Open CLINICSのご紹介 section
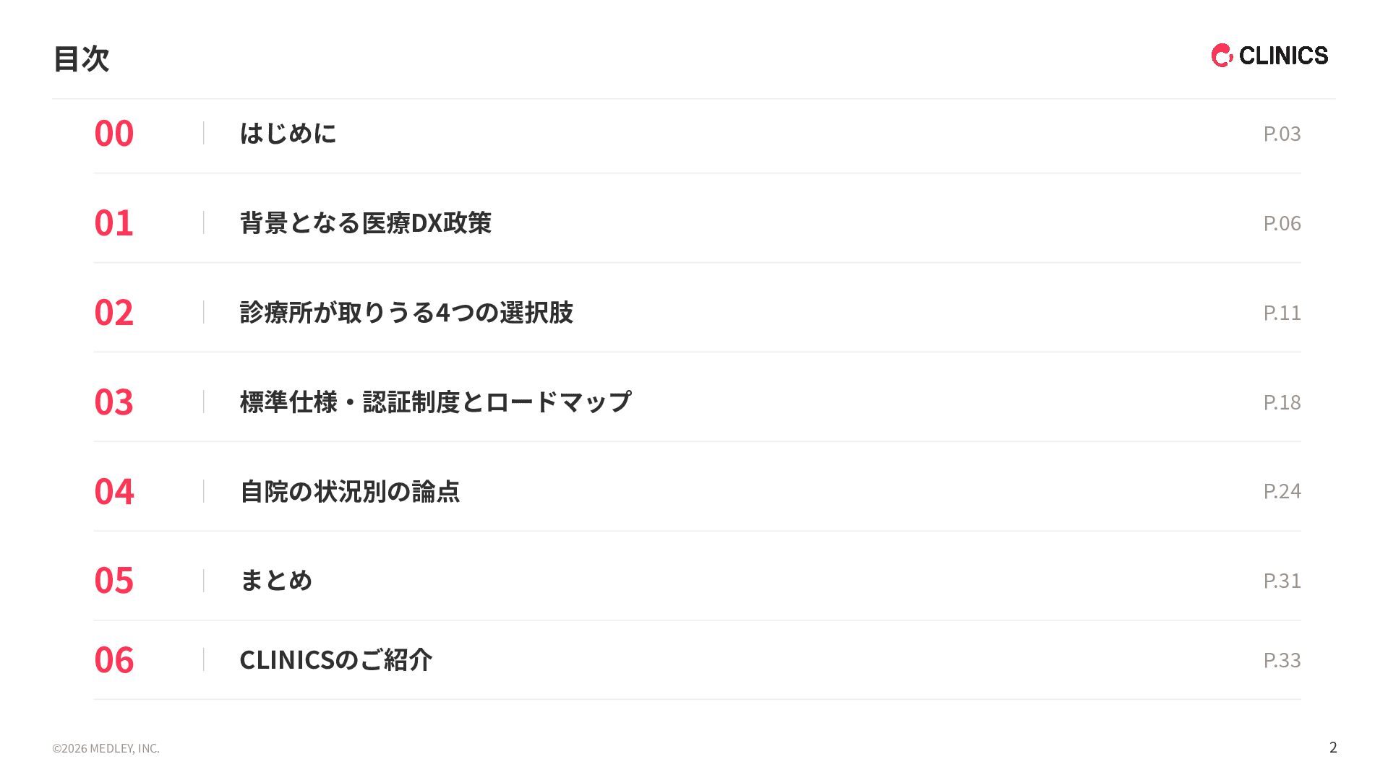 click(x=335, y=659)
